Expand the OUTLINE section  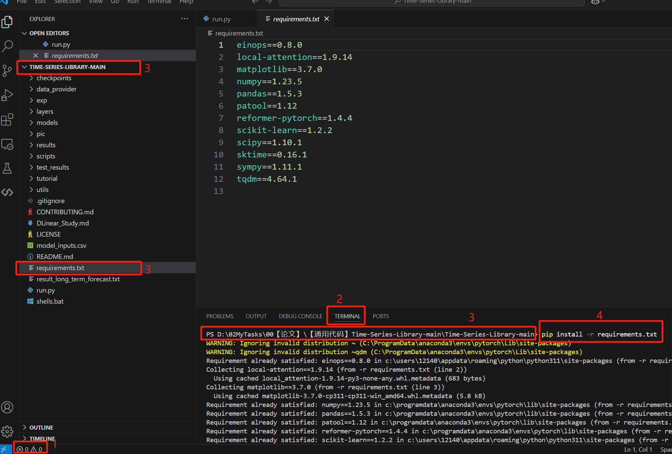point(41,427)
